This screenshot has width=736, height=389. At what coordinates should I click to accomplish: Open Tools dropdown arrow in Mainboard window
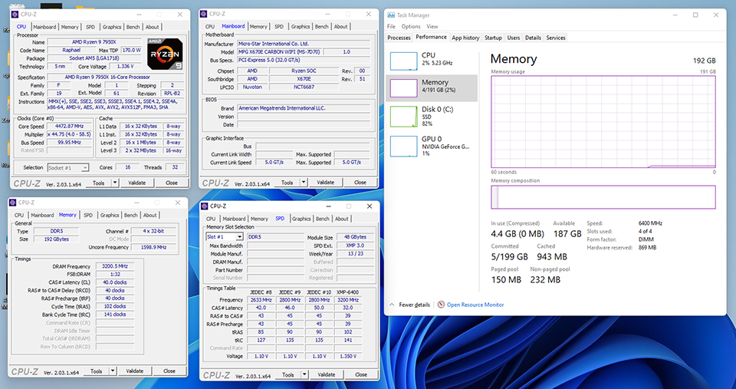point(304,183)
